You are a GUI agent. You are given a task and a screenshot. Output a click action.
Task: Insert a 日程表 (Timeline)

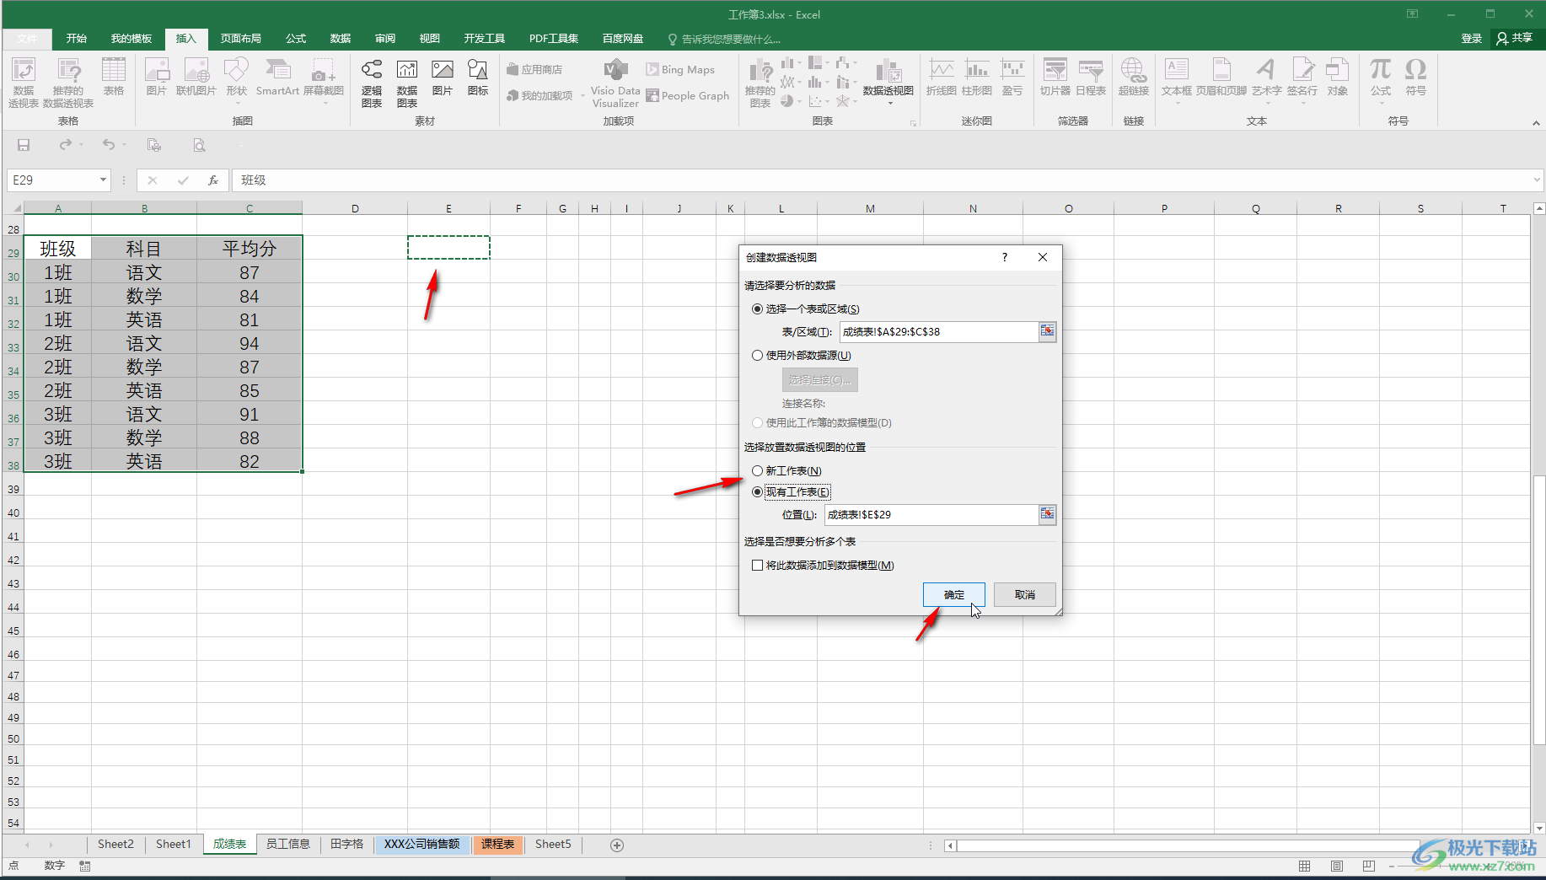coord(1091,76)
